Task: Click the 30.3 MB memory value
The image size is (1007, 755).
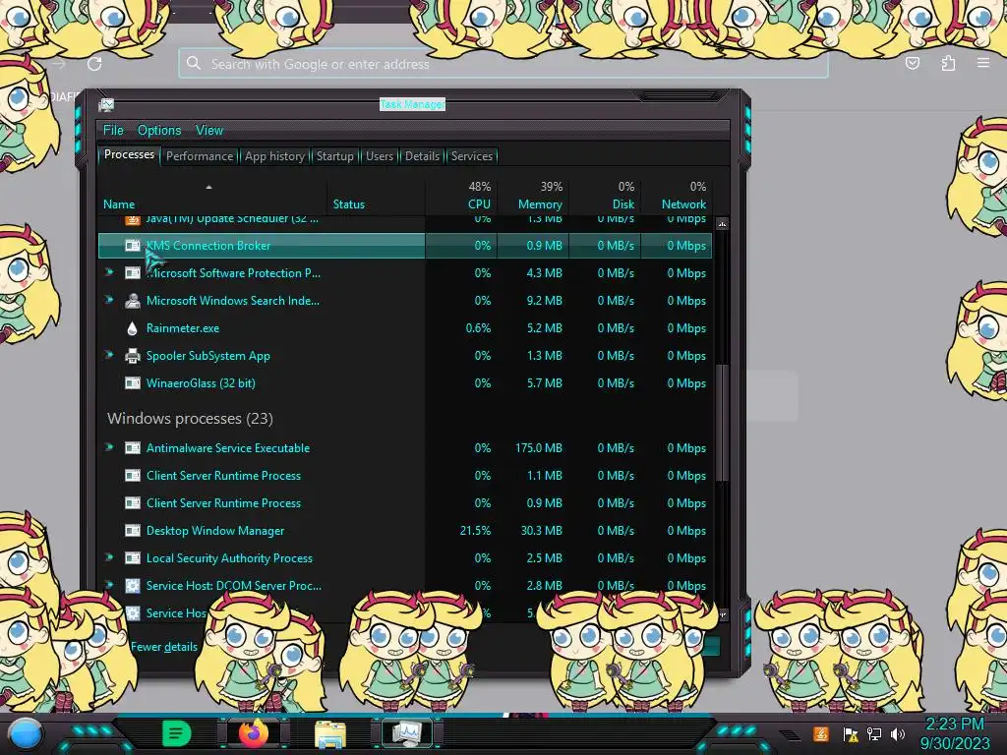Action: pyautogui.click(x=542, y=531)
